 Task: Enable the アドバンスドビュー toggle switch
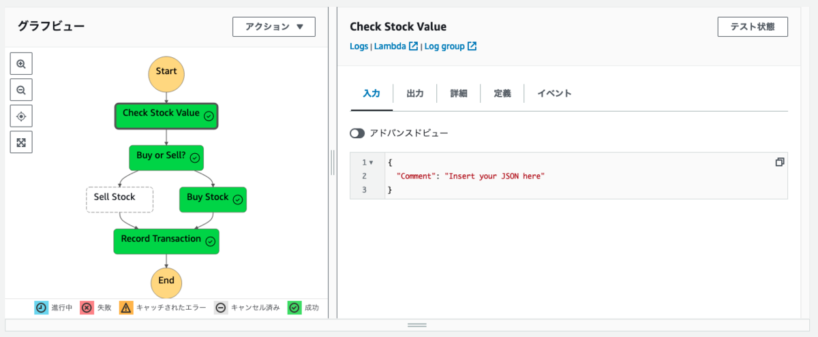(357, 133)
